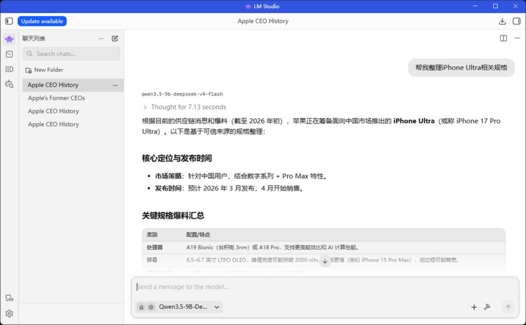Viewport: 526px width, 325px height.
Task: Open the Chat section icon
Action: click(9, 39)
